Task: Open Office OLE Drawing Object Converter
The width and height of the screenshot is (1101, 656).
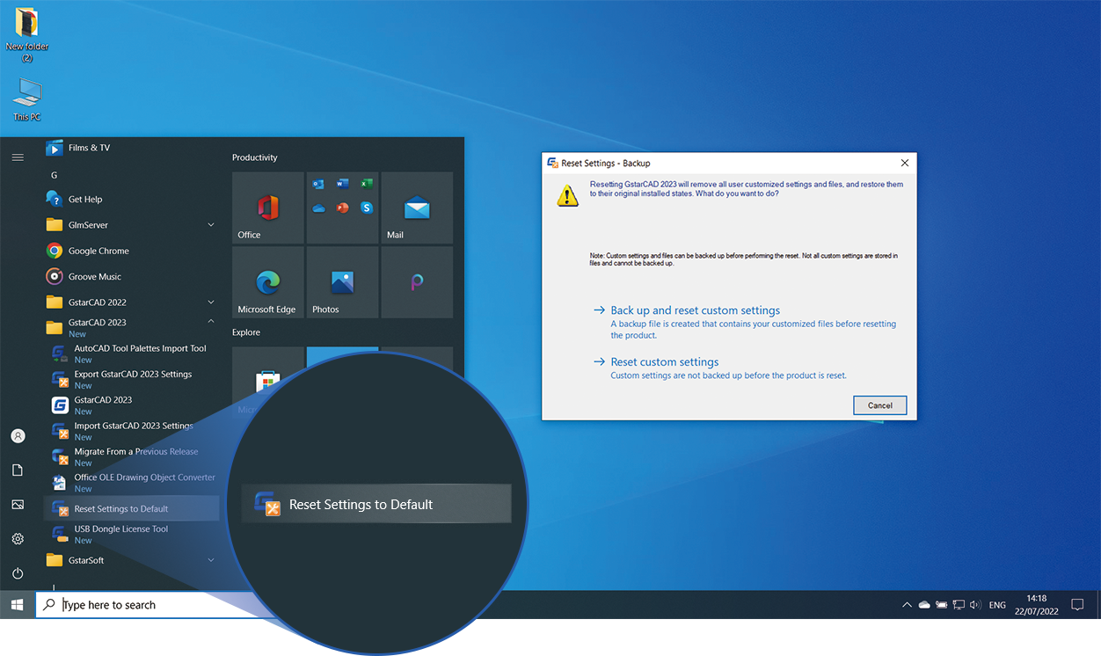Action: click(132, 482)
